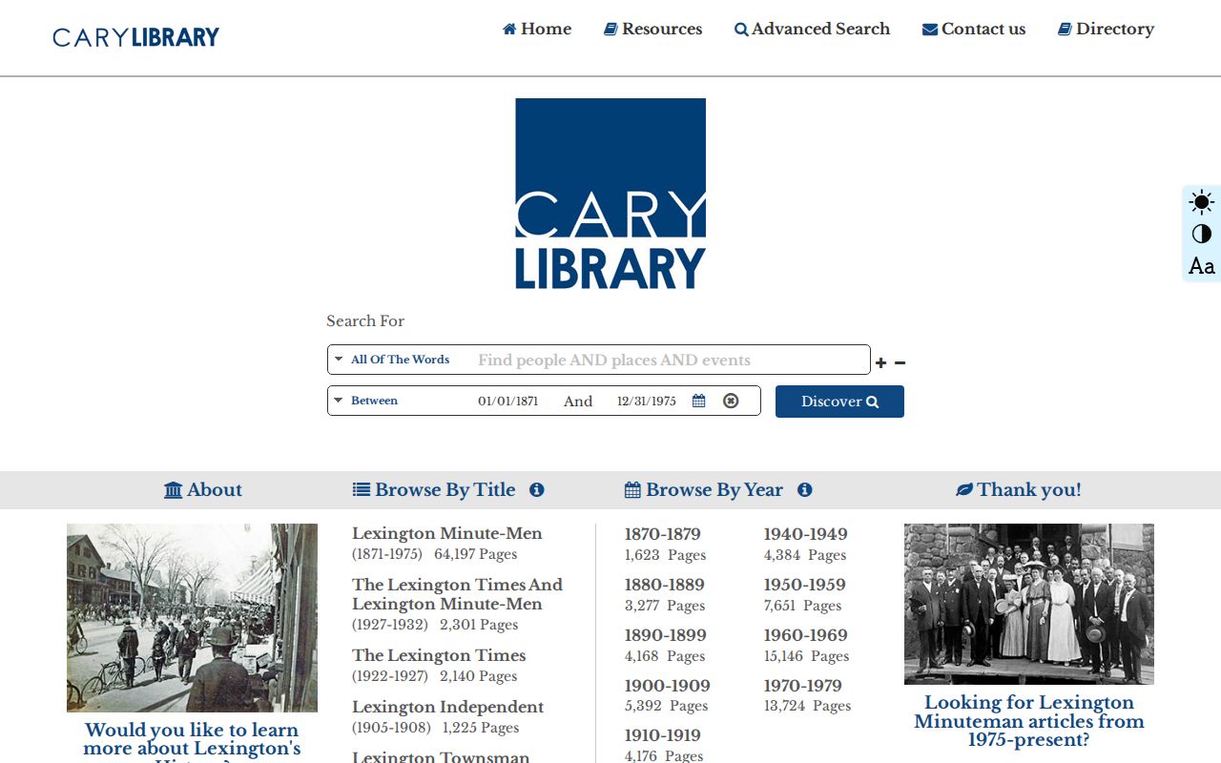Browse the 1870-1879 decade
Image resolution: width=1221 pixels, height=763 pixels.
click(663, 535)
